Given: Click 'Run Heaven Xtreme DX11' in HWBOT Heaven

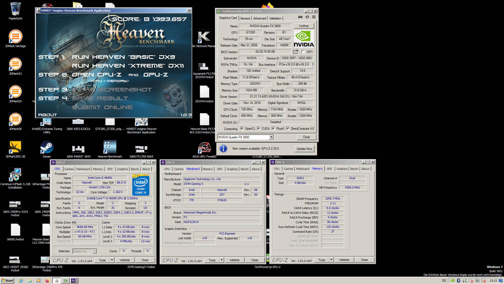Looking at the screenshot, I should pos(128,66).
